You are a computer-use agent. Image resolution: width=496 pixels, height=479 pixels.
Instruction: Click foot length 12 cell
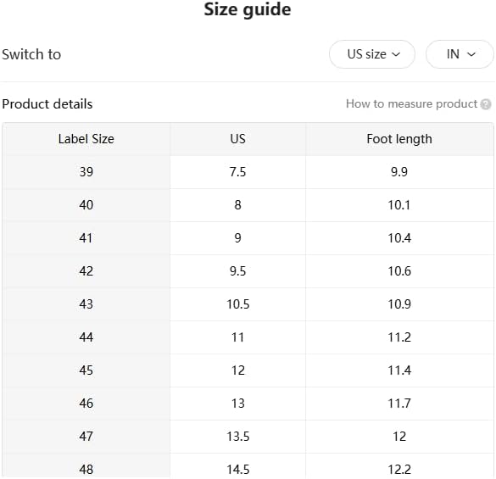pos(399,437)
